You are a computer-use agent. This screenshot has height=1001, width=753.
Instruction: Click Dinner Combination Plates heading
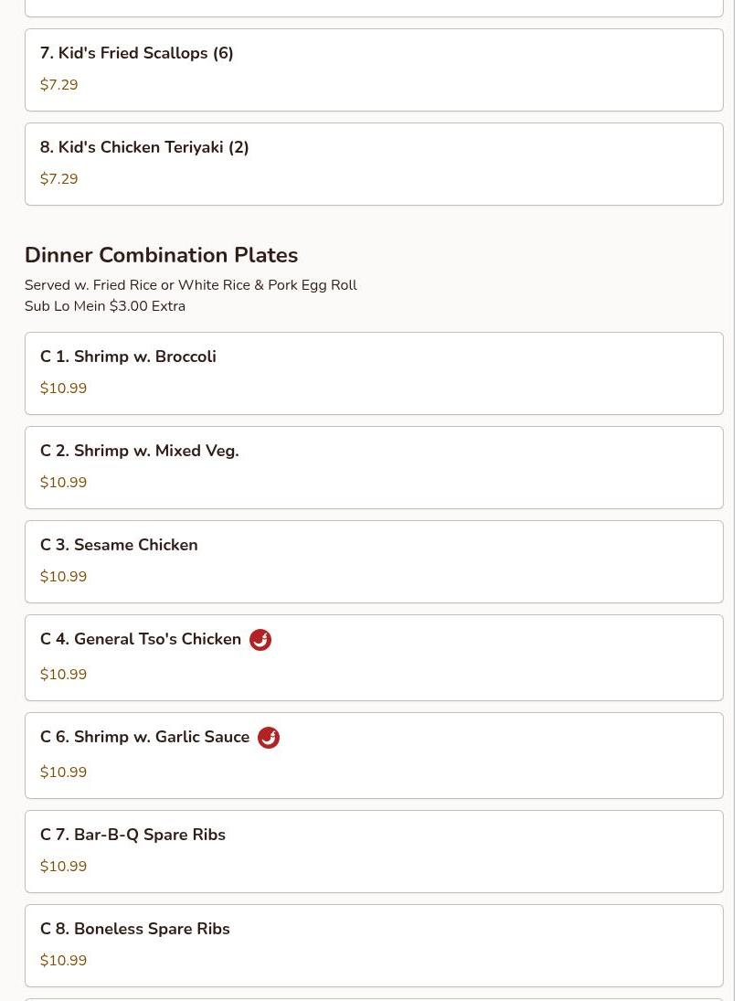tap(161, 256)
